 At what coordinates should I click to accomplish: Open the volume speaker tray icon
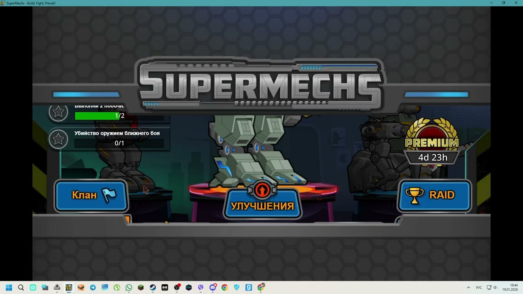click(495, 287)
